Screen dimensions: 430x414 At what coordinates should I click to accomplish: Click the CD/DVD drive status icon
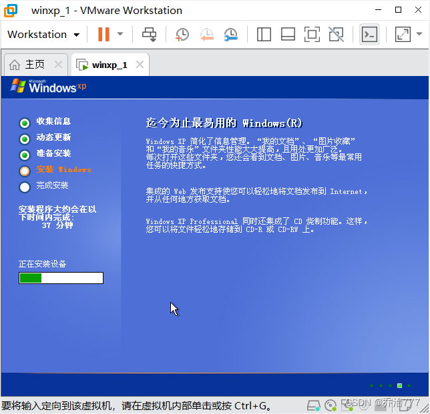331,406
